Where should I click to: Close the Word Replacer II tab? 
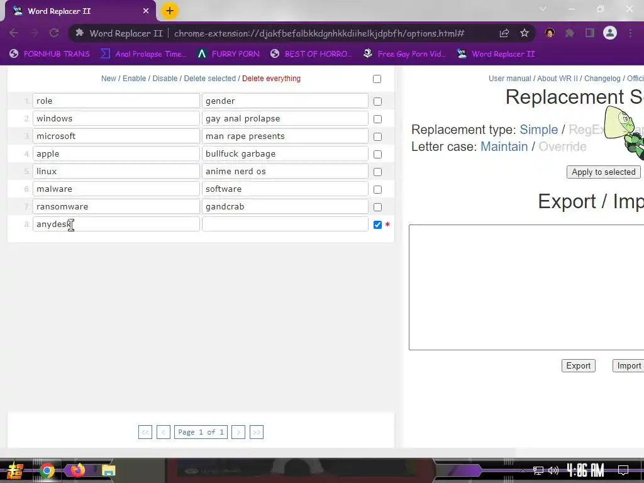point(146,11)
